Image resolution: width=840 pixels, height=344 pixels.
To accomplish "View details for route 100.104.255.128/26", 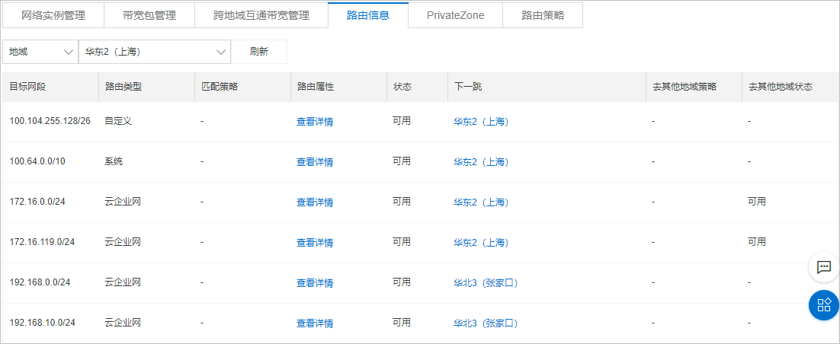I will pos(315,122).
